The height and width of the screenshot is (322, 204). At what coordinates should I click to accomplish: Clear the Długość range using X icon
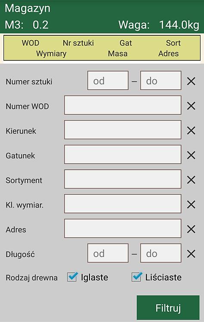(x=191, y=254)
